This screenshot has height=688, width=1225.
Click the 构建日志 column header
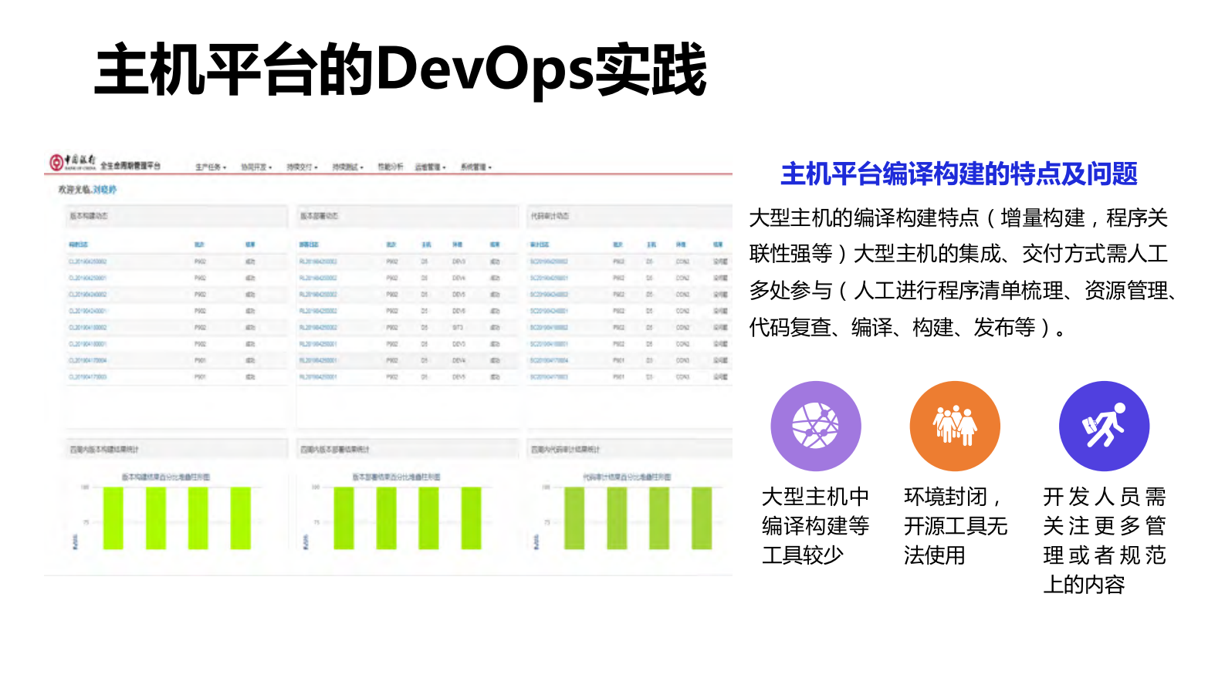click(x=78, y=245)
